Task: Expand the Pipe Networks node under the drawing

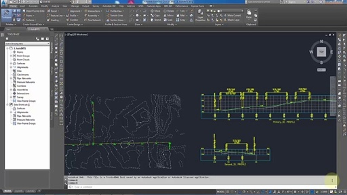Action: (x=11, y=78)
